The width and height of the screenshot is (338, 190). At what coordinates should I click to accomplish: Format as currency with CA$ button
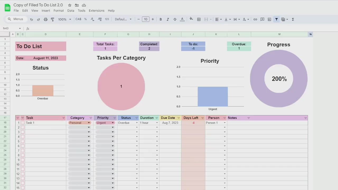[x=78, y=19]
